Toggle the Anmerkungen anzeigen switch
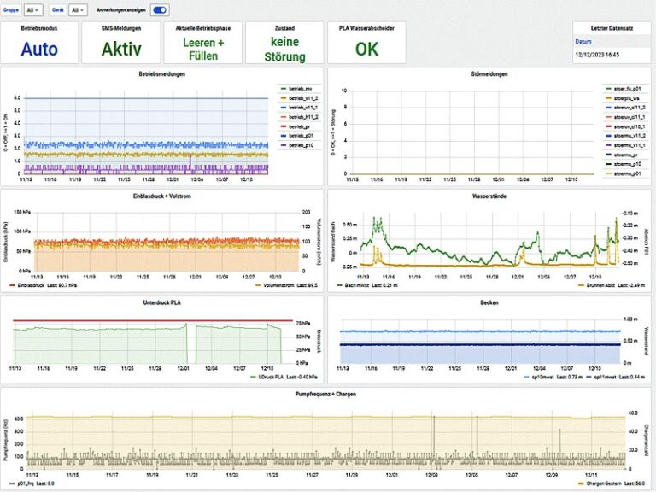This screenshot has width=656, height=492. click(x=160, y=10)
